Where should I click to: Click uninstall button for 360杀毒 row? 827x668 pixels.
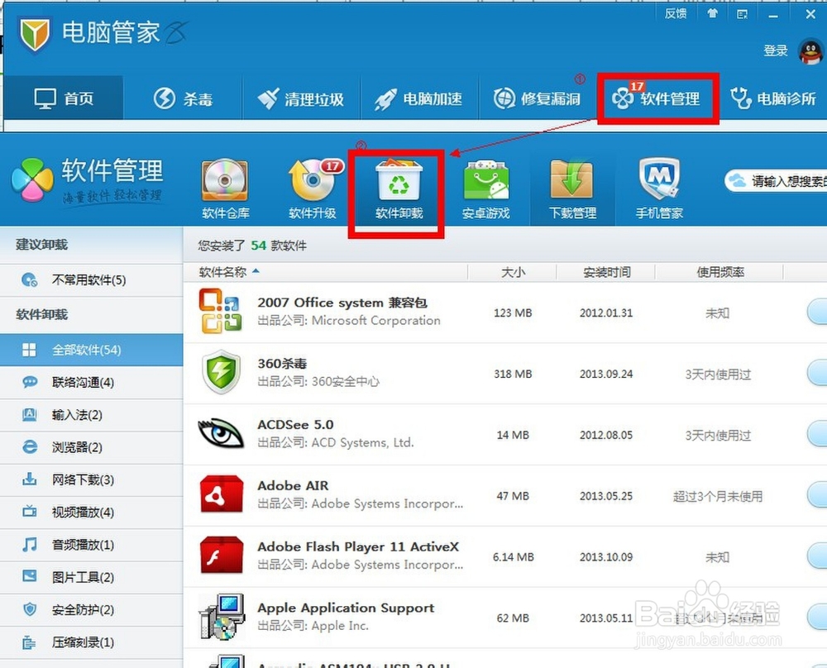817,374
